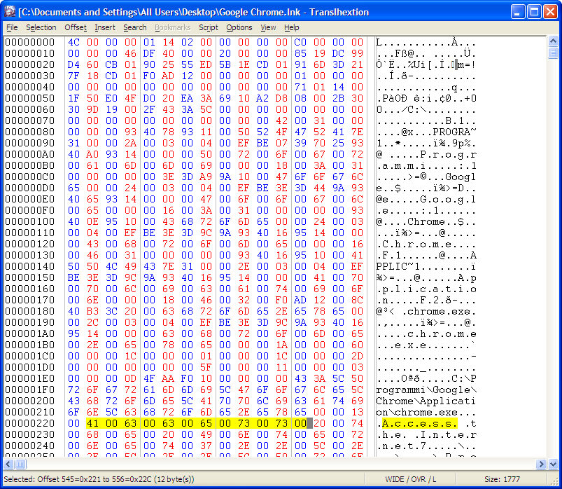Click highlighted ASCII text "A.c.c.e.s.s."
This screenshot has width=562, height=489.
click(420, 424)
